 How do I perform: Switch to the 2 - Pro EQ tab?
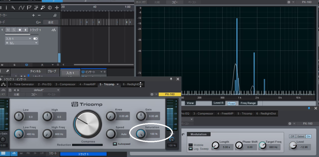click(x=45, y=84)
